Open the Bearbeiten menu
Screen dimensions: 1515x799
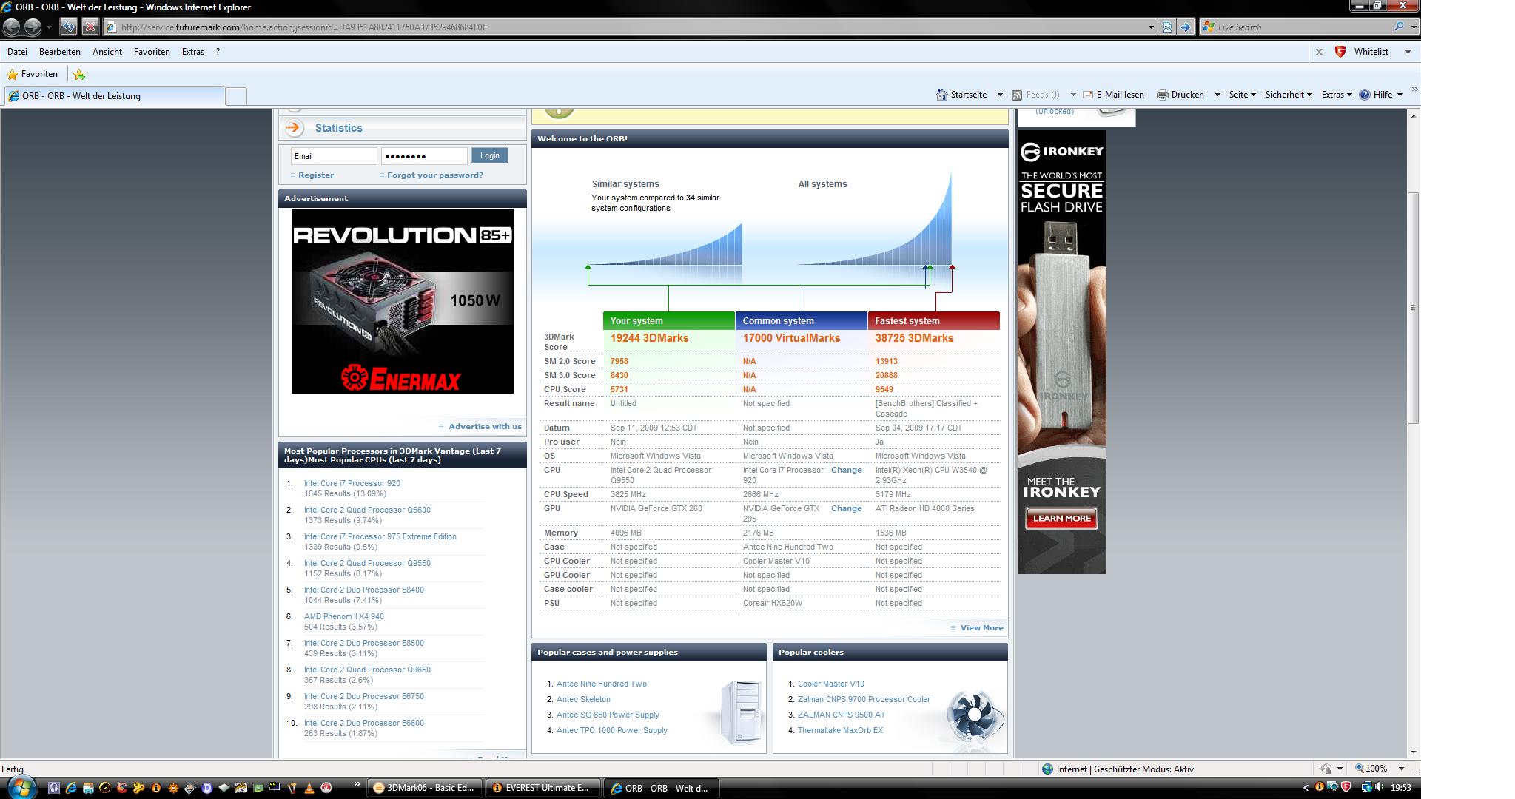60,52
